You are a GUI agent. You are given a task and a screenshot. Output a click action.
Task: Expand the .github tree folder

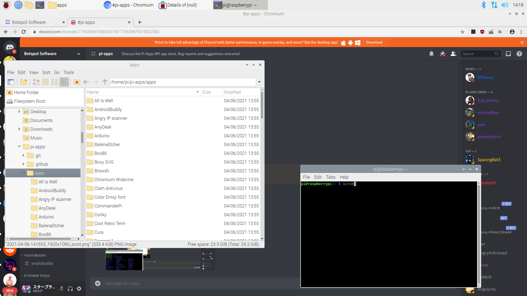coord(23,164)
